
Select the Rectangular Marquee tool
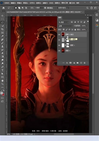pos(2,19)
